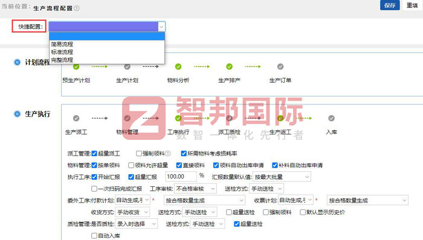Click the gray 生产派工 step icon
Viewport: 423px width, 240px height.
(x=76, y=118)
